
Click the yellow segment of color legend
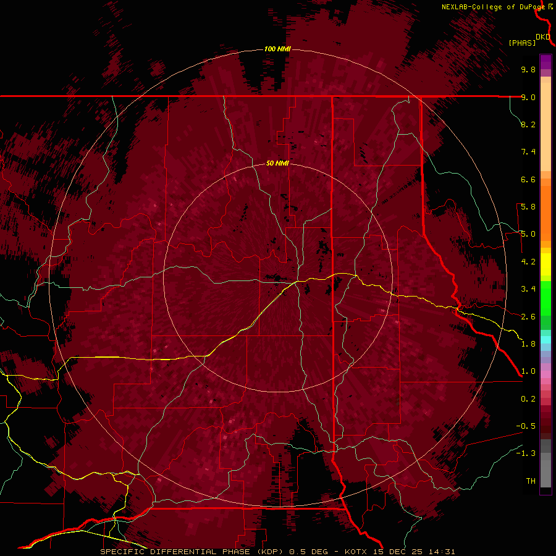(x=545, y=264)
